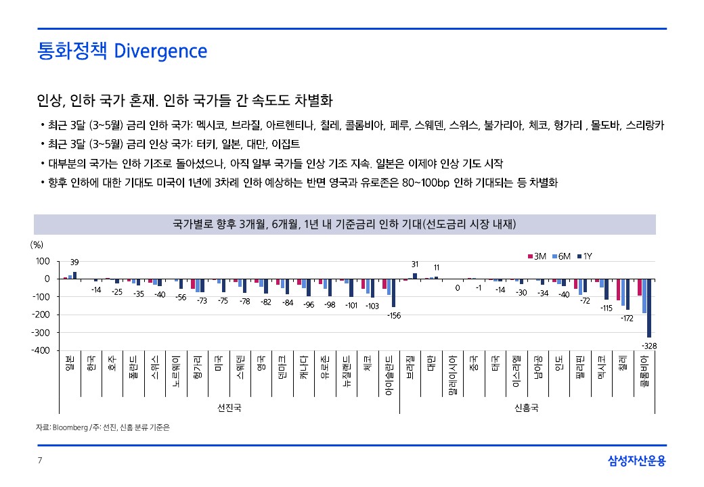Click the 통화정책 Divergence slide title
Image resolution: width=704 pixels, height=487 pixels.
coord(122,51)
